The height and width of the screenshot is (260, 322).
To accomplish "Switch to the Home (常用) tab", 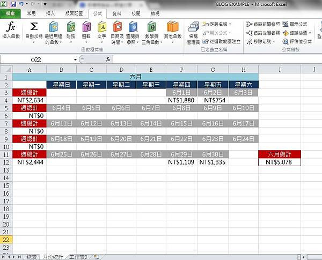I will pyautogui.click(x=32, y=13).
